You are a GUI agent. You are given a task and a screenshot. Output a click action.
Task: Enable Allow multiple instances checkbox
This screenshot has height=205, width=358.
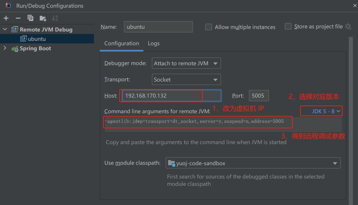coord(209,27)
